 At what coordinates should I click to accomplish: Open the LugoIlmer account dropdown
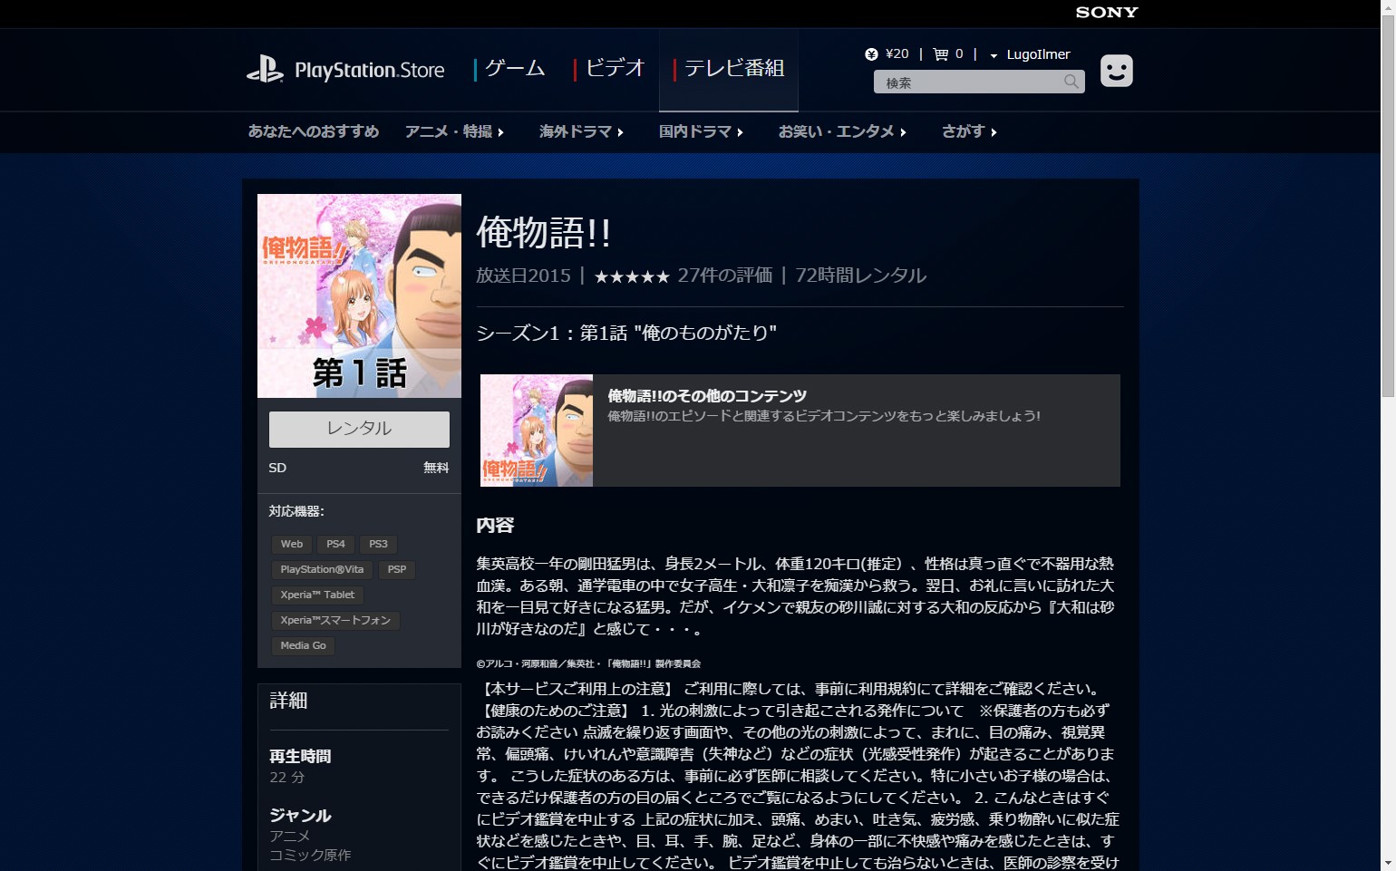tap(1030, 54)
